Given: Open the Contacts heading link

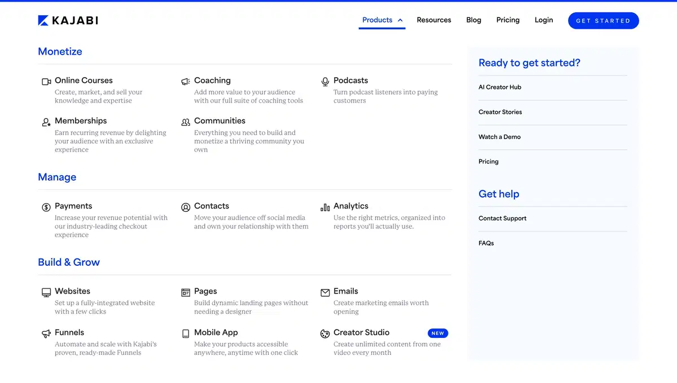Looking at the screenshot, I should (x=212, y=206).
